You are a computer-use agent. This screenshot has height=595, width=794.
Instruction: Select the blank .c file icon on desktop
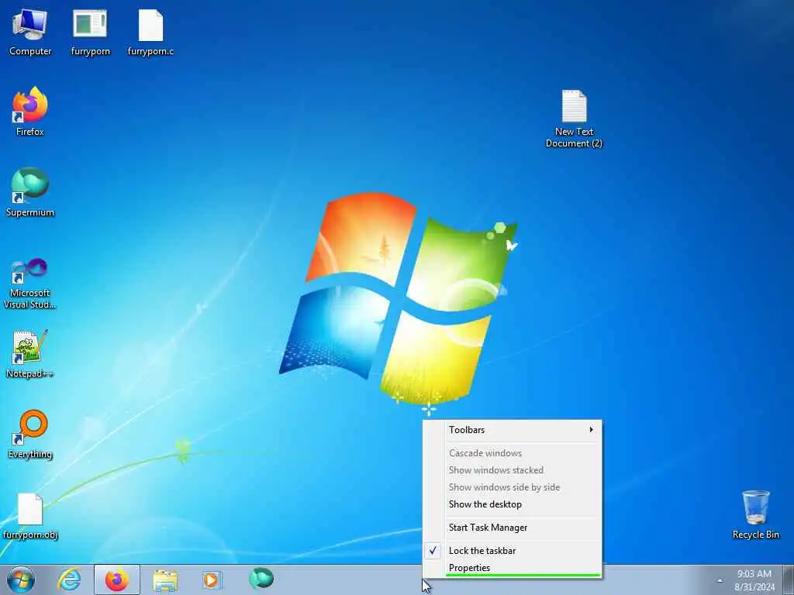150,33
